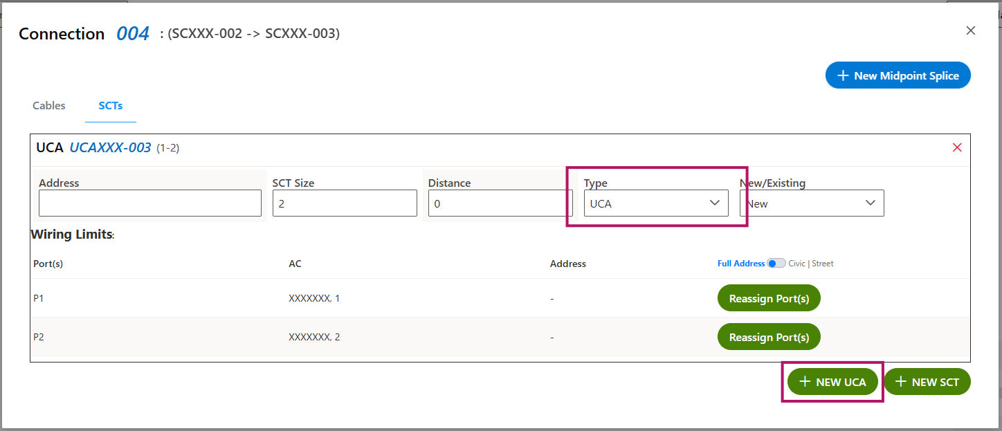Screen dimensions: 1002x431
Task: Click the New Midpoint Splice button
Action: pos(898,75)
